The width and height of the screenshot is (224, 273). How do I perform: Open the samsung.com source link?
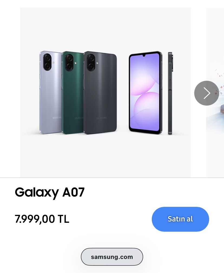pos(112,257)
